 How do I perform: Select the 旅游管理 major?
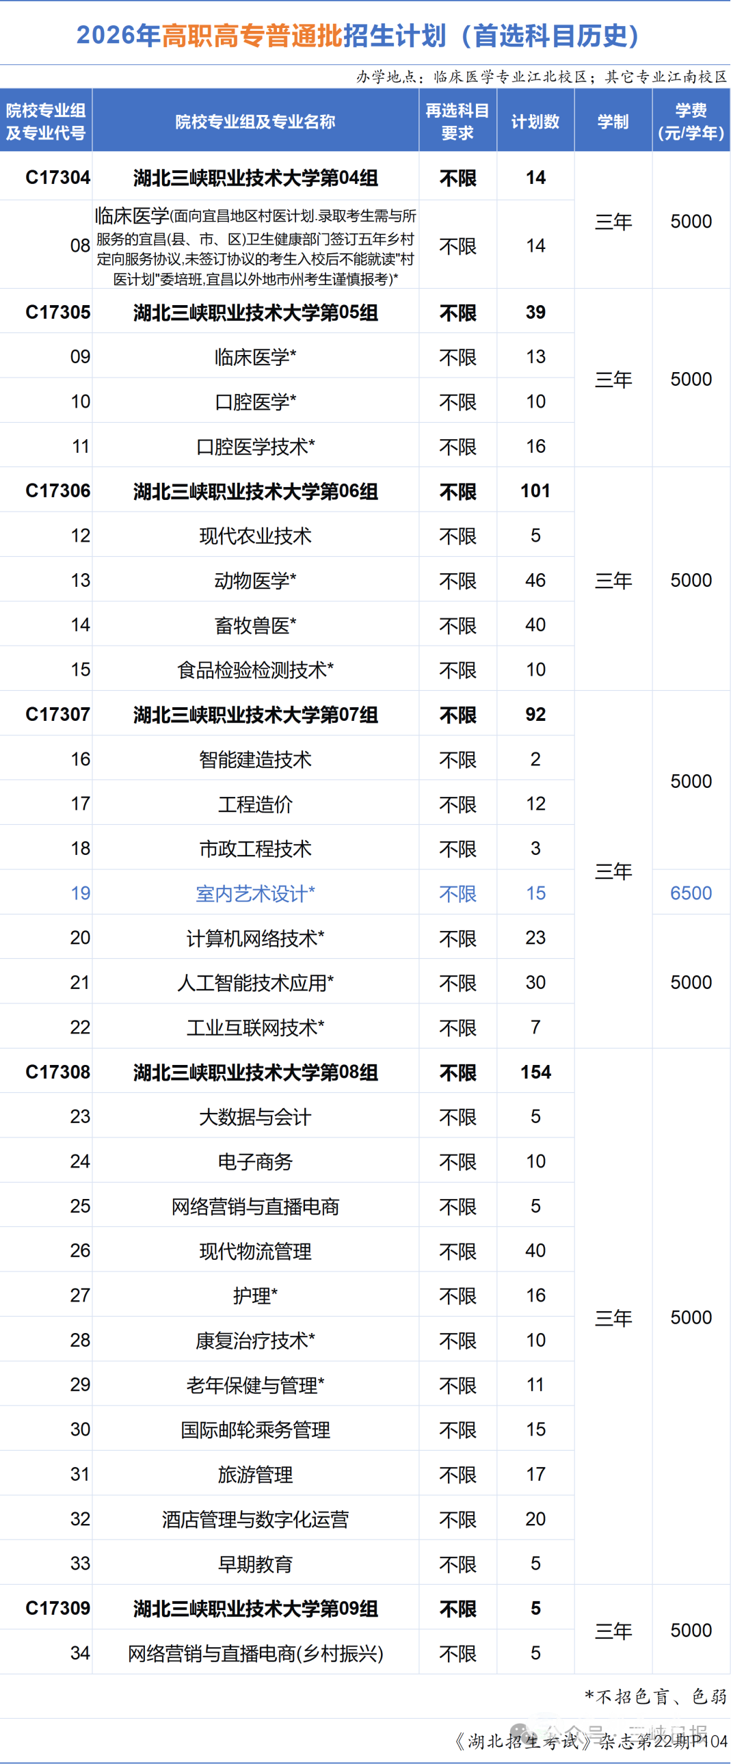255,1475
